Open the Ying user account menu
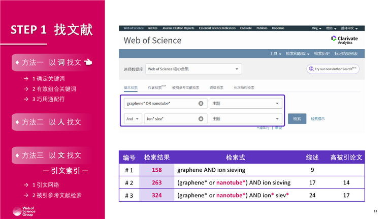390x219 pixels. [316, 28]
